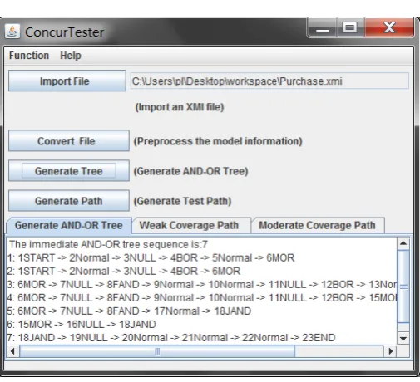Click the vertical scrollbar thumb
Screen dimensions: 420x382
403,286
